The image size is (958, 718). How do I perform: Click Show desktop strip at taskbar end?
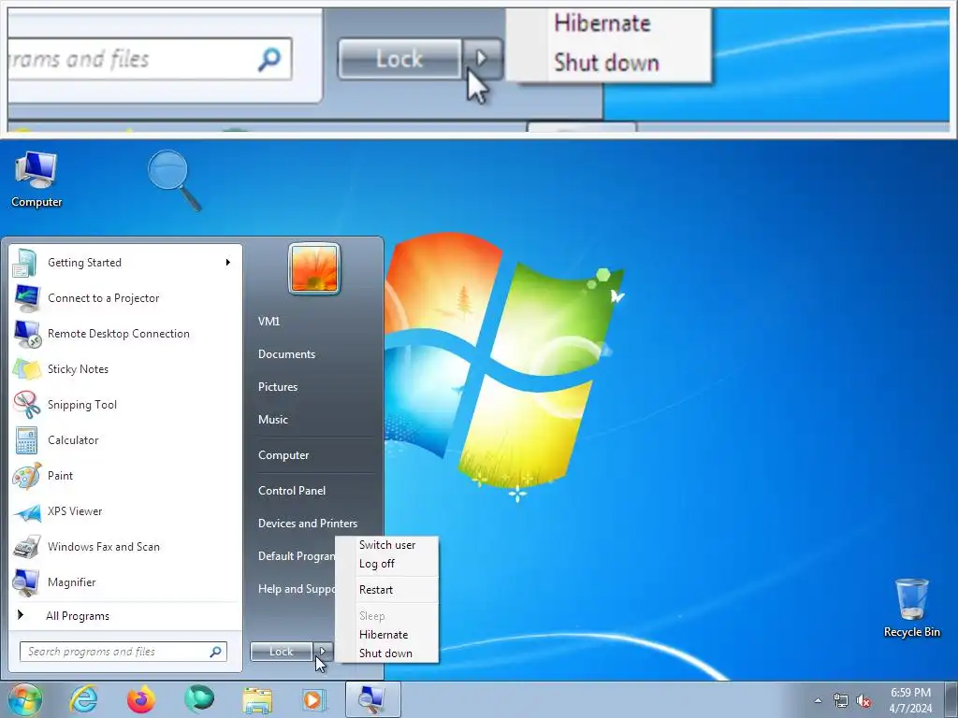(951, 699)
